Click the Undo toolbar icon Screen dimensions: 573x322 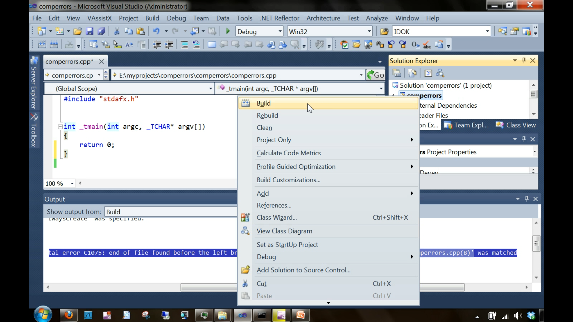(156, 31)
